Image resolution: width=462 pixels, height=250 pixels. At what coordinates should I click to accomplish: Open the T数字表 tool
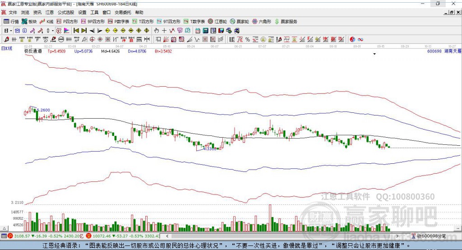[194, 22]
